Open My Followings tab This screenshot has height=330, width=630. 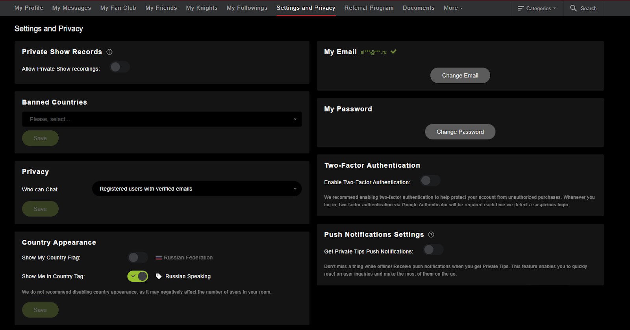(x=247, y=8)
